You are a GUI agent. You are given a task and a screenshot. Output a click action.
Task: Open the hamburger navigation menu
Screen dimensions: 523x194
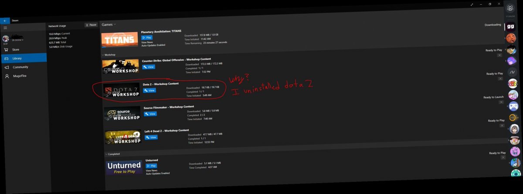5,28
